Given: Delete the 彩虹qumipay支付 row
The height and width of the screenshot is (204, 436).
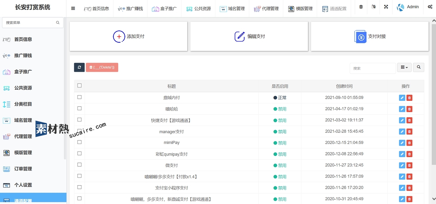Looking at the screenshot, I should 409,154.
